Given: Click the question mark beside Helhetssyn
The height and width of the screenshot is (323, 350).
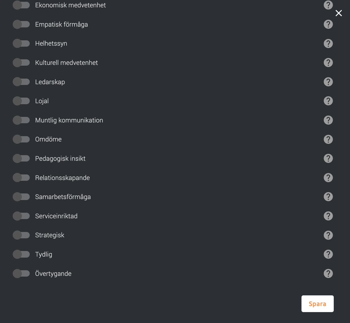Looking at the screenshot, I should [328, 43].
